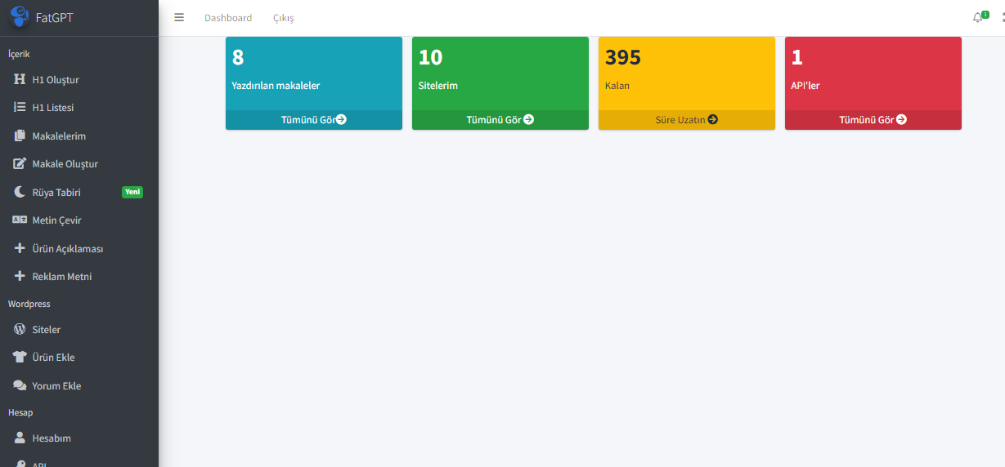
Task: Click the Kalan label on the yellow card
Action: click(617, 86)
